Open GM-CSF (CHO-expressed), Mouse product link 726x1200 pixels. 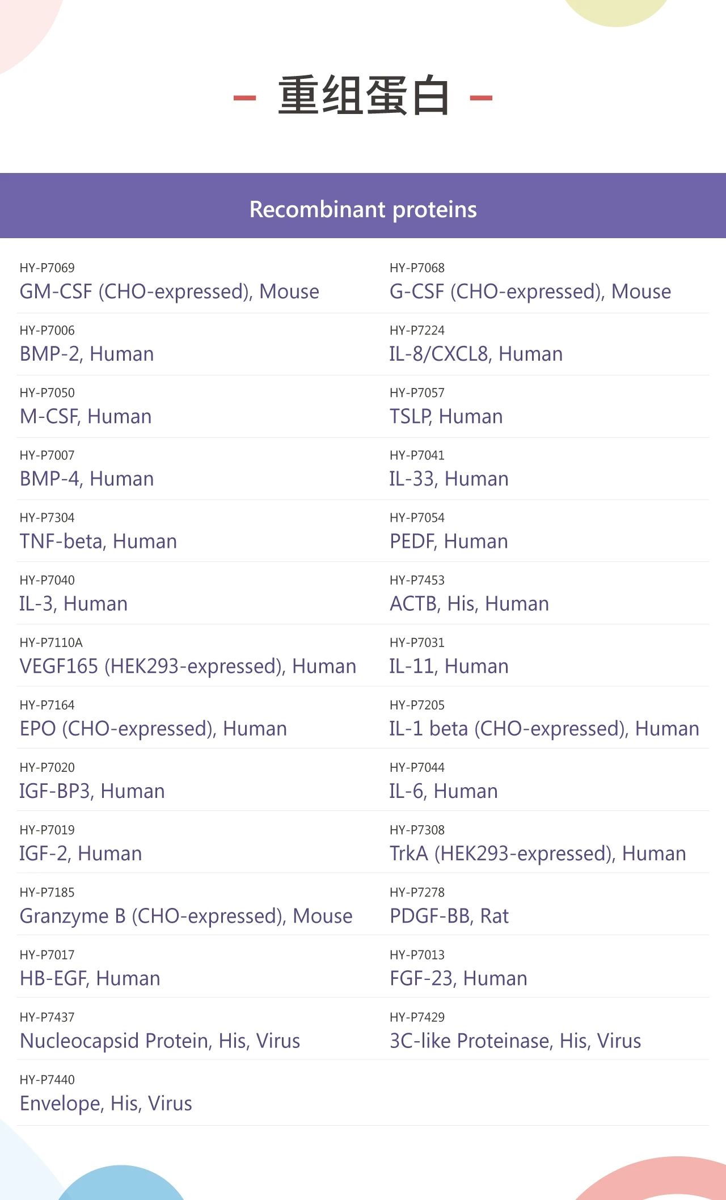(x=169, y=291)
